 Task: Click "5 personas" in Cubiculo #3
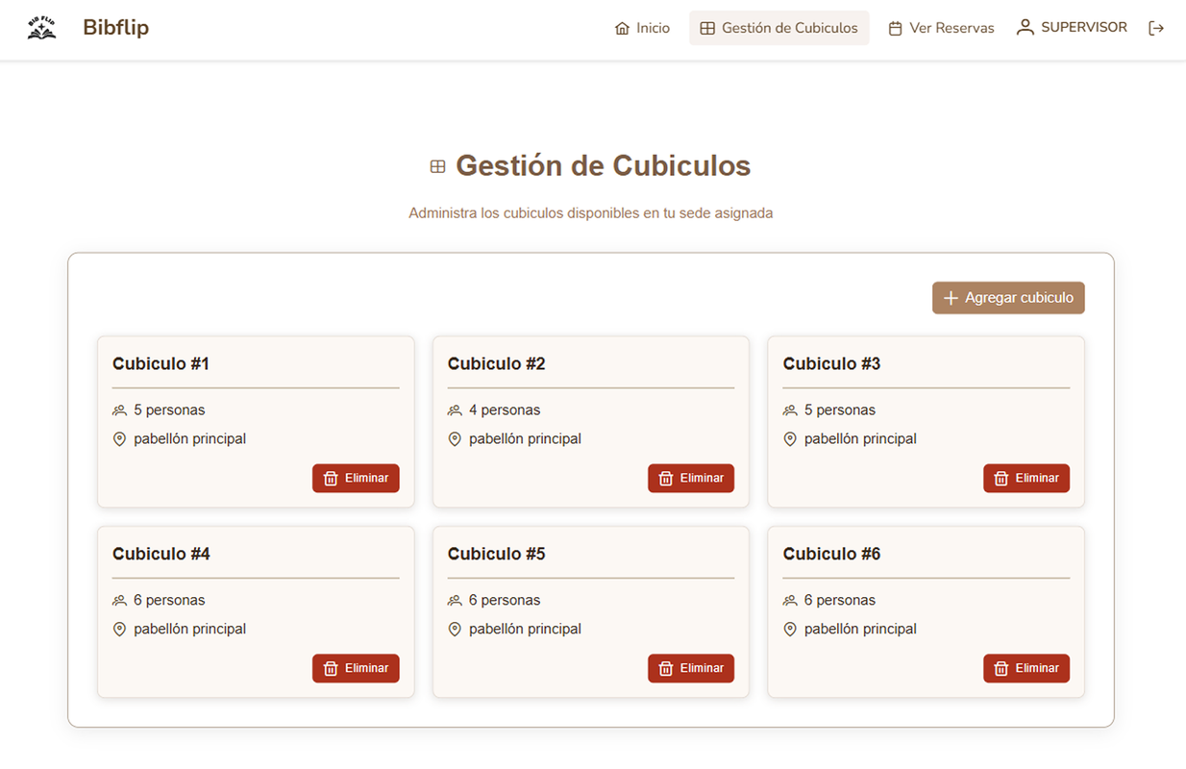pos(840,410)
